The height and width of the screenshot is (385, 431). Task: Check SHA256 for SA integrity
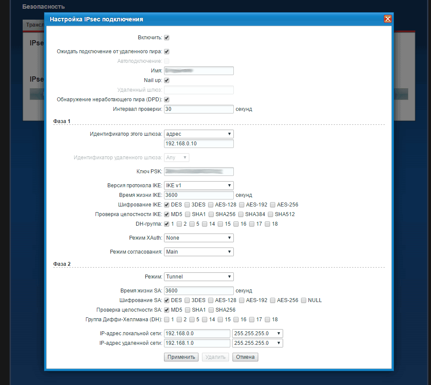click(211, 310)
